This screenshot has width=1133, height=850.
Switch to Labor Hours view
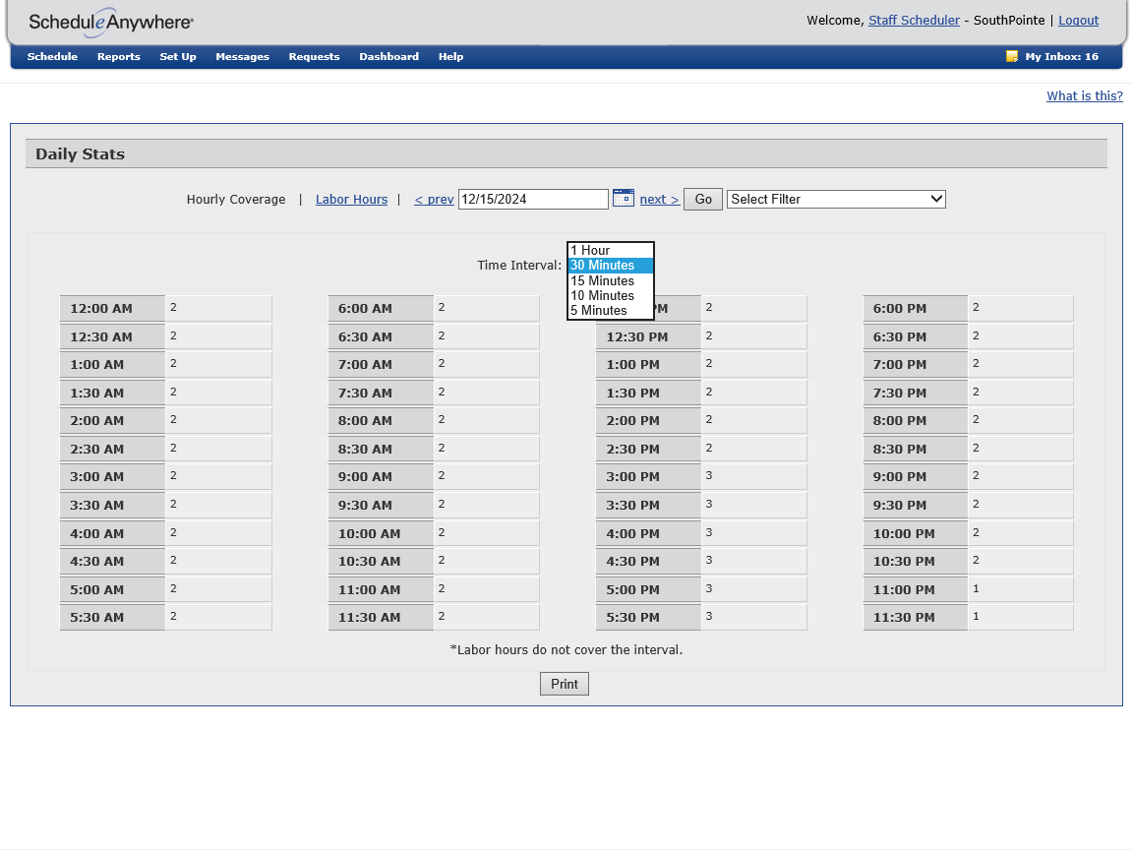tap(351, 200)
